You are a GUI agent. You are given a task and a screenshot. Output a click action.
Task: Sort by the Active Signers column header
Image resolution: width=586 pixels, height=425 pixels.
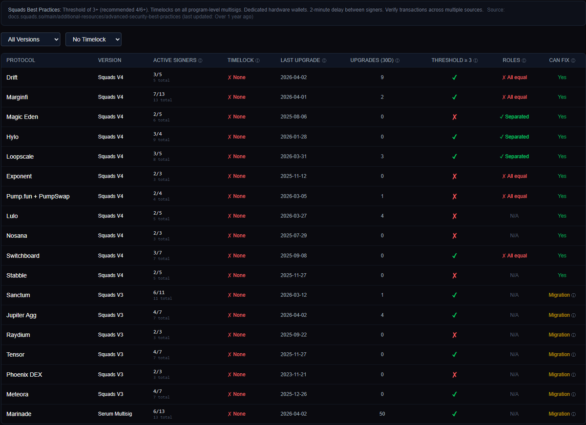[x=175, y=60]
